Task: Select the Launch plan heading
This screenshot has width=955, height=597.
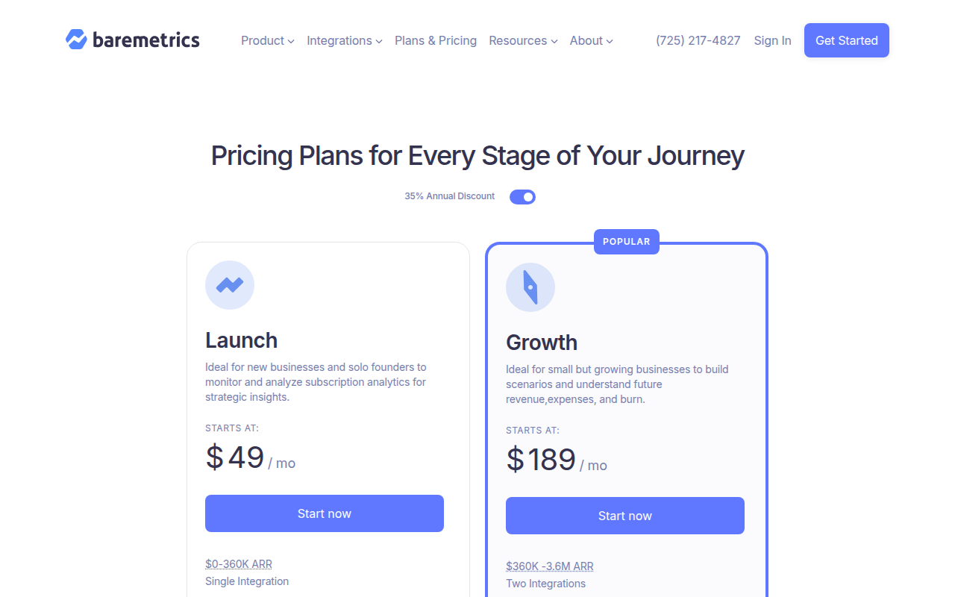Action: pos(242,340)
